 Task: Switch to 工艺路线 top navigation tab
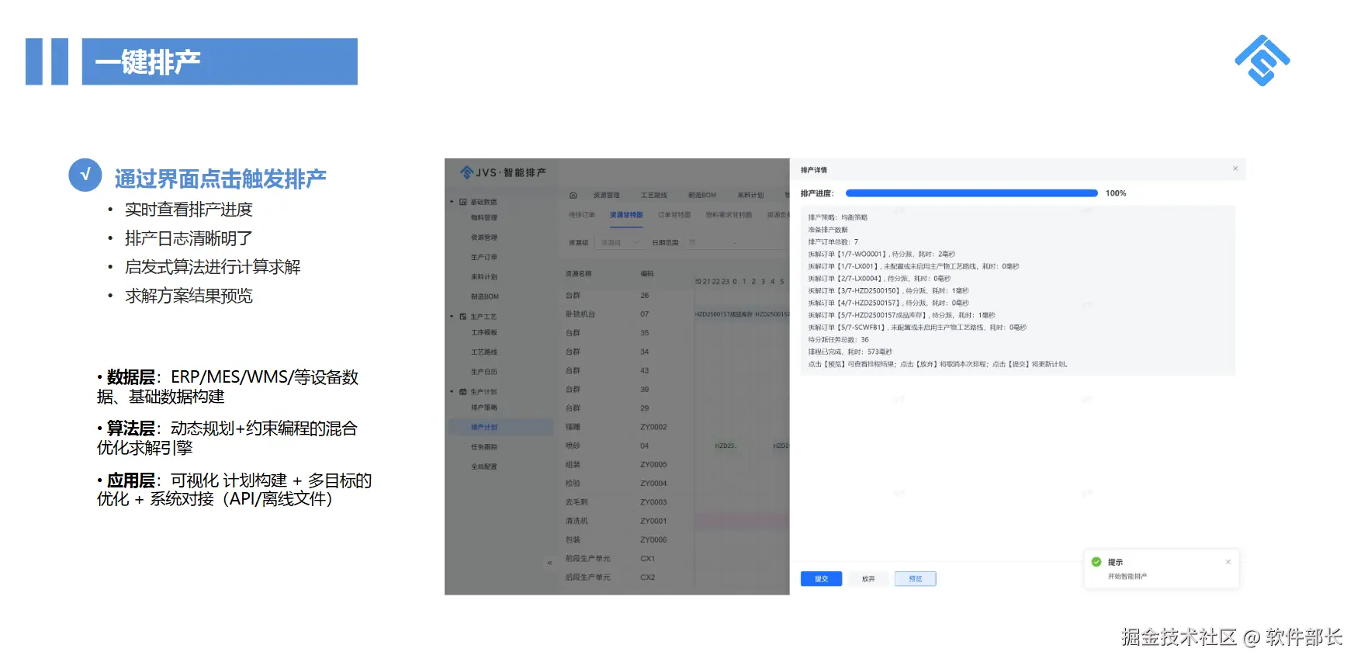coord(654,196)
